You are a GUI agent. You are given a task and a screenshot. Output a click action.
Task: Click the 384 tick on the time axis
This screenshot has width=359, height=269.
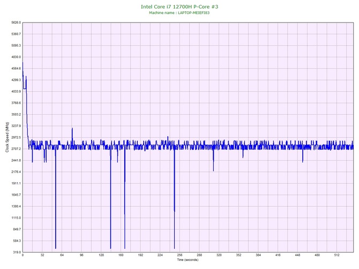(258, 256)
